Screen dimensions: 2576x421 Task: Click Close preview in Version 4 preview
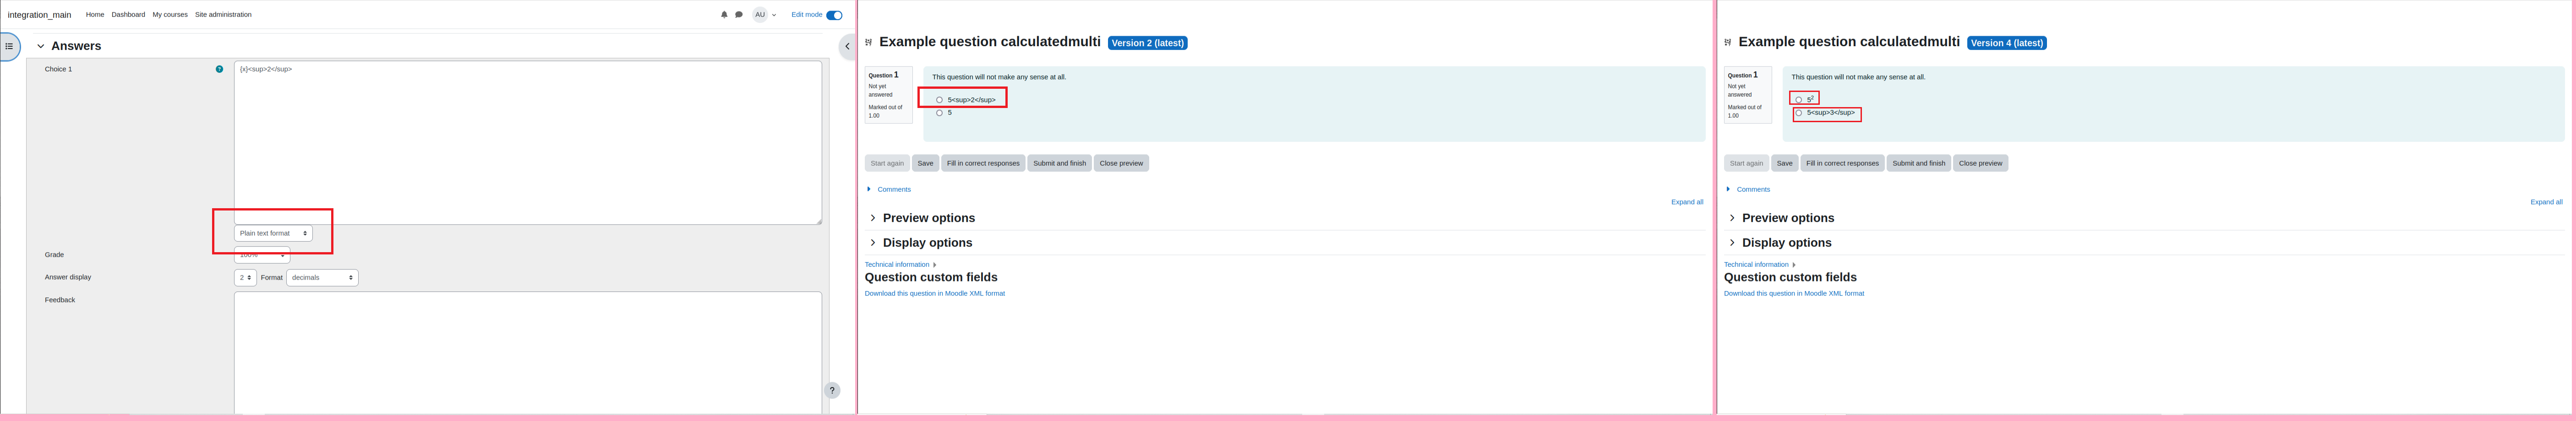pyautogui.click(x=1980, y=163)
